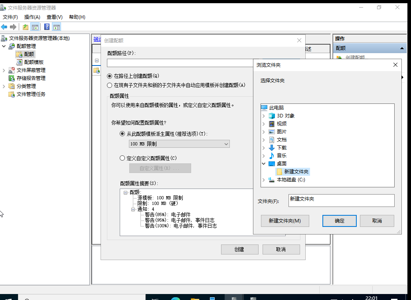Collapse the 桌面 folder chevron
411x300 pixels.
[264, 163]
